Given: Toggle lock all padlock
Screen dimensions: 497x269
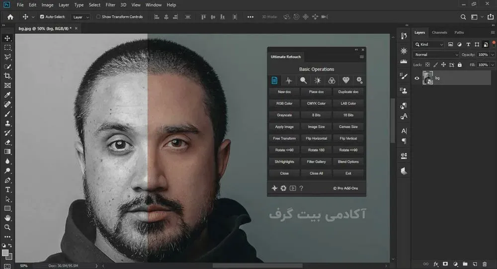Looking at the screenshot, I should (460, 65).
